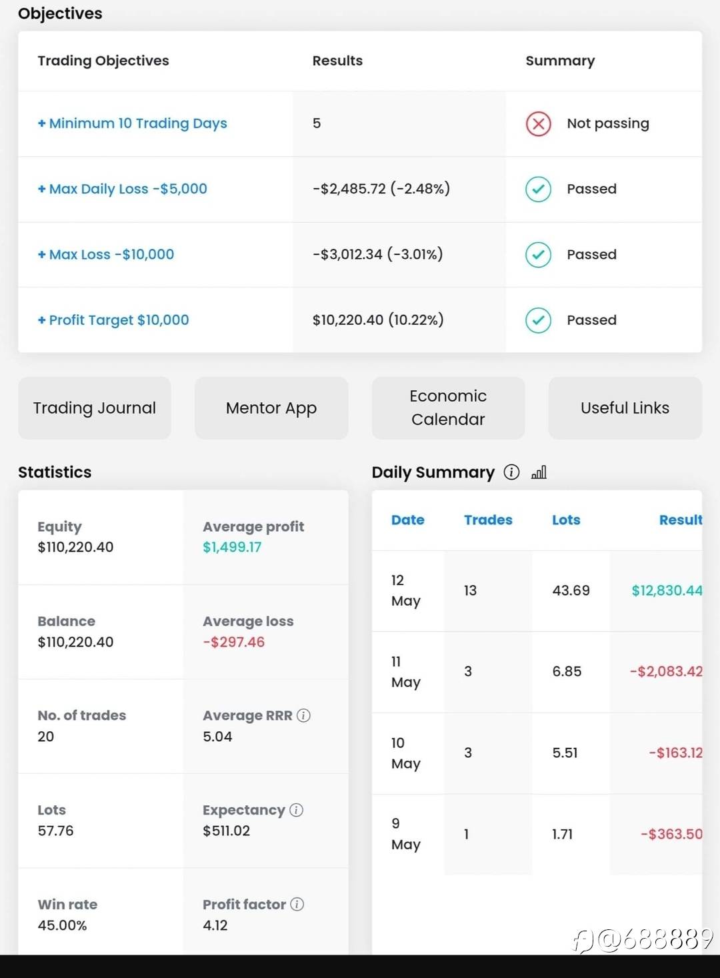
Task: Expand Max Loss -$10,000 objective
Action: pyautogui.click(x=105, y=254)
